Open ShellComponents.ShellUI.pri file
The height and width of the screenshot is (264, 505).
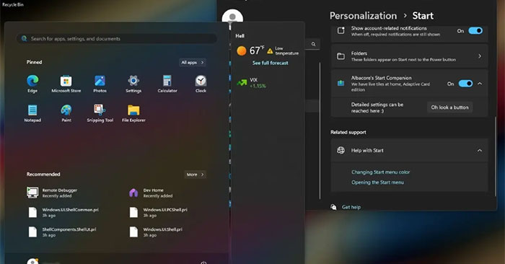(63, 232)
